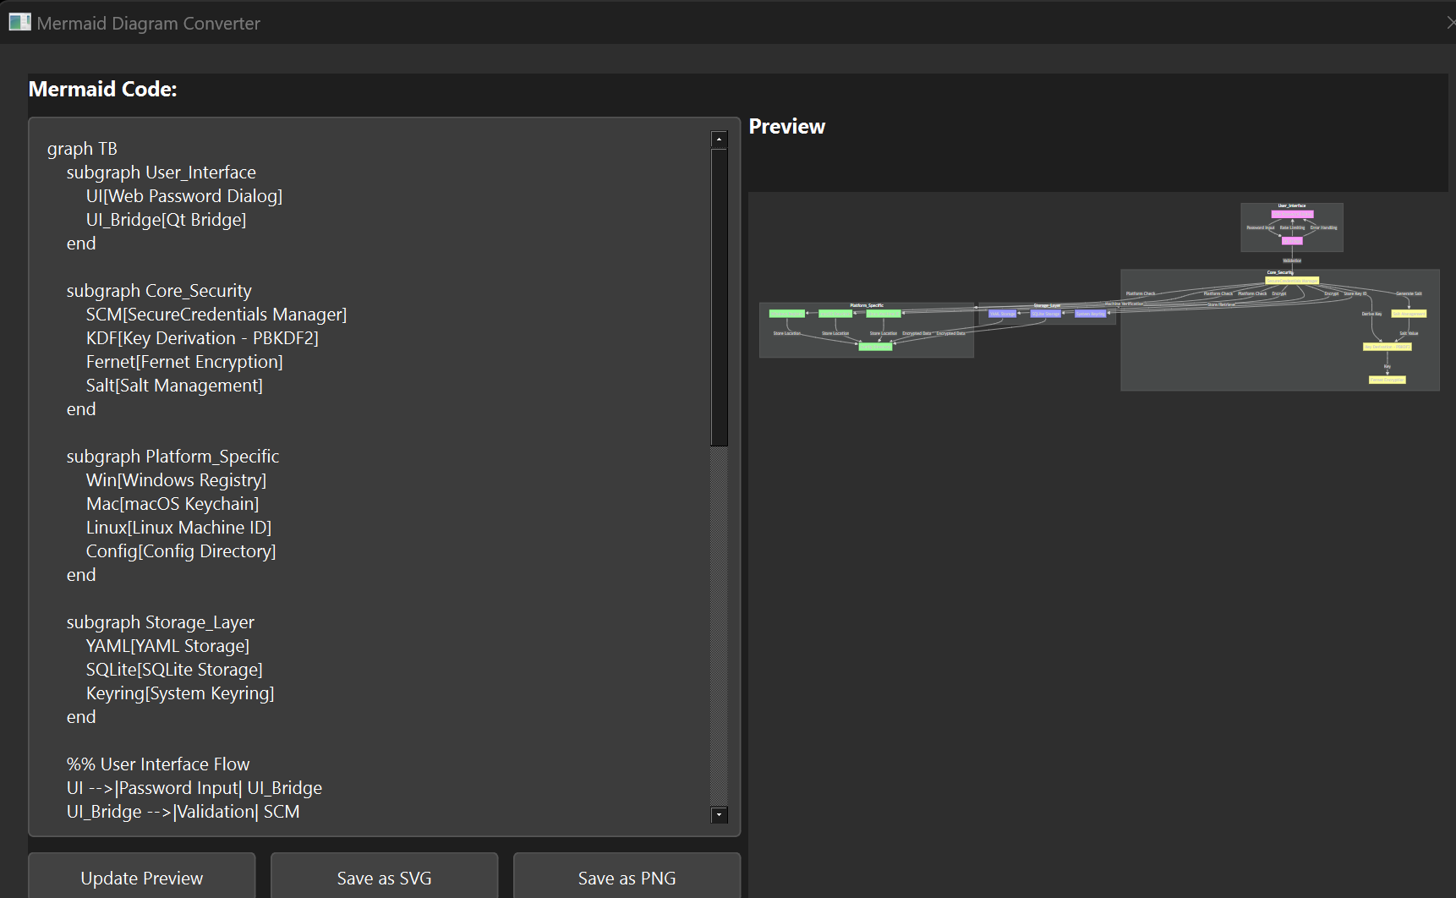Click the 'SCM[SecureCredentials Manager]' line

pos(216,315)
